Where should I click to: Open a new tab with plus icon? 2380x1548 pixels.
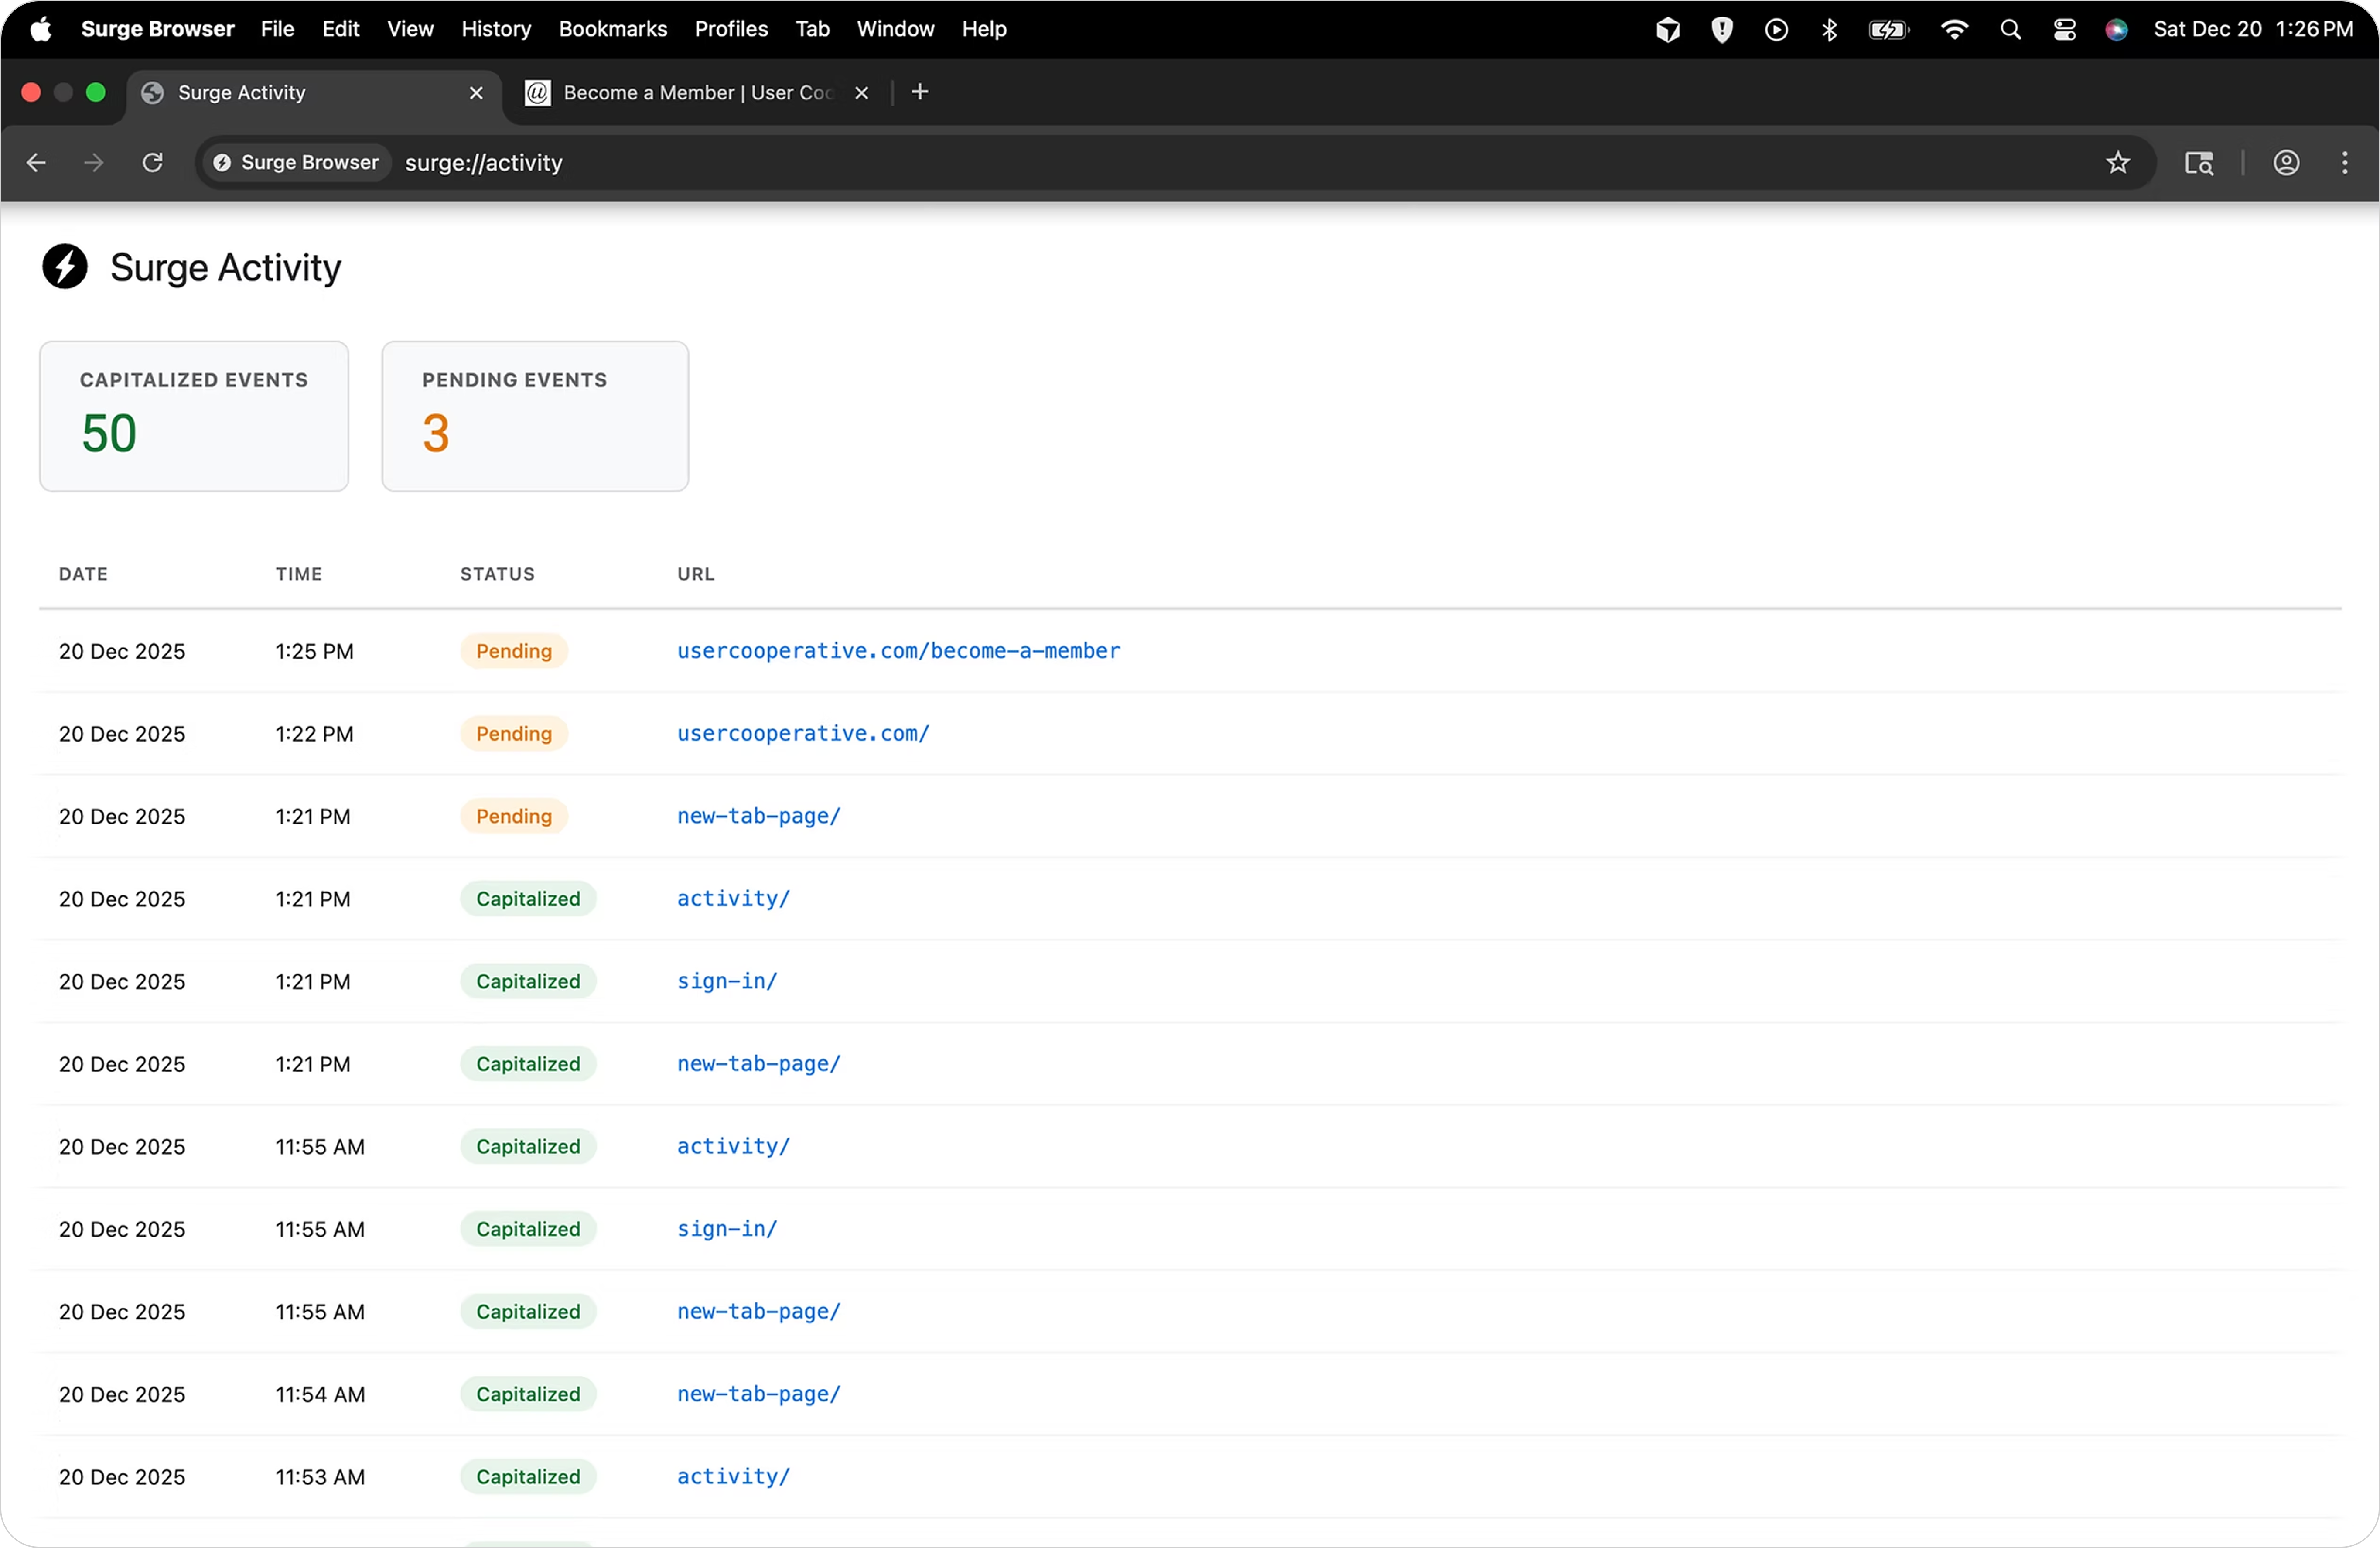(919, 92)
